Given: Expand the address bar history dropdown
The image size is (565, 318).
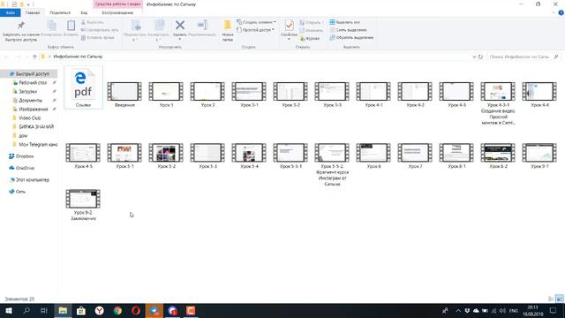Looking at the screenshot, I should coord(474,57).
